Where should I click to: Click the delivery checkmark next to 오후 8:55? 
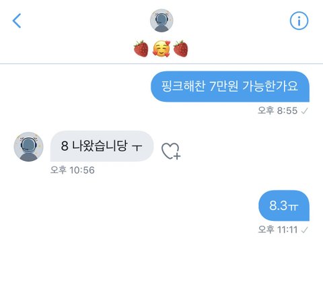pyautogui.click(x=304, y=111)
